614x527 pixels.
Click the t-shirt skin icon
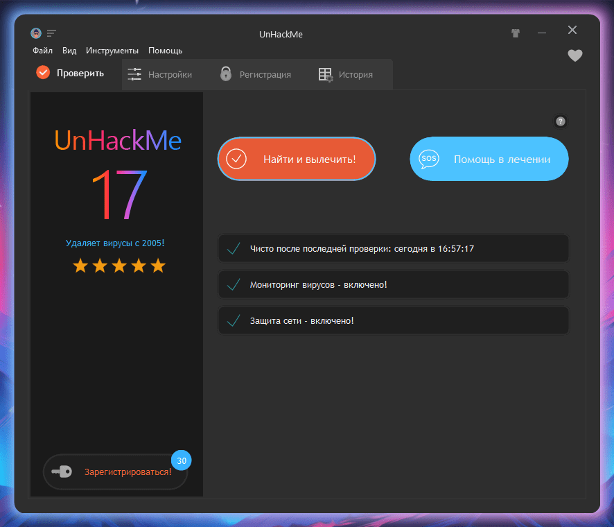pos(516,33)
